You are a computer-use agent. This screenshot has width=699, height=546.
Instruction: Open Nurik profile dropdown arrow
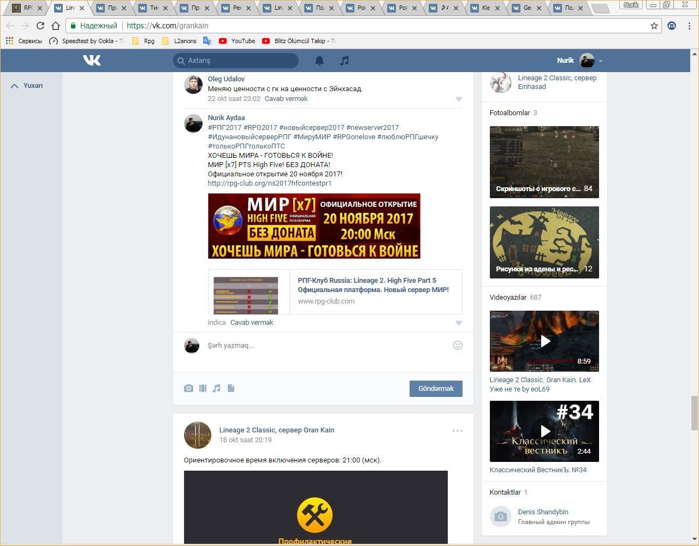coord(601,61)
